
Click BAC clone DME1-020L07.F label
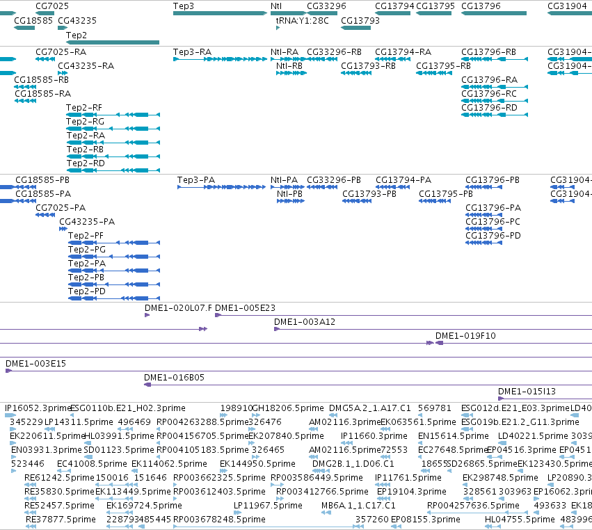[x=178, y=308]
